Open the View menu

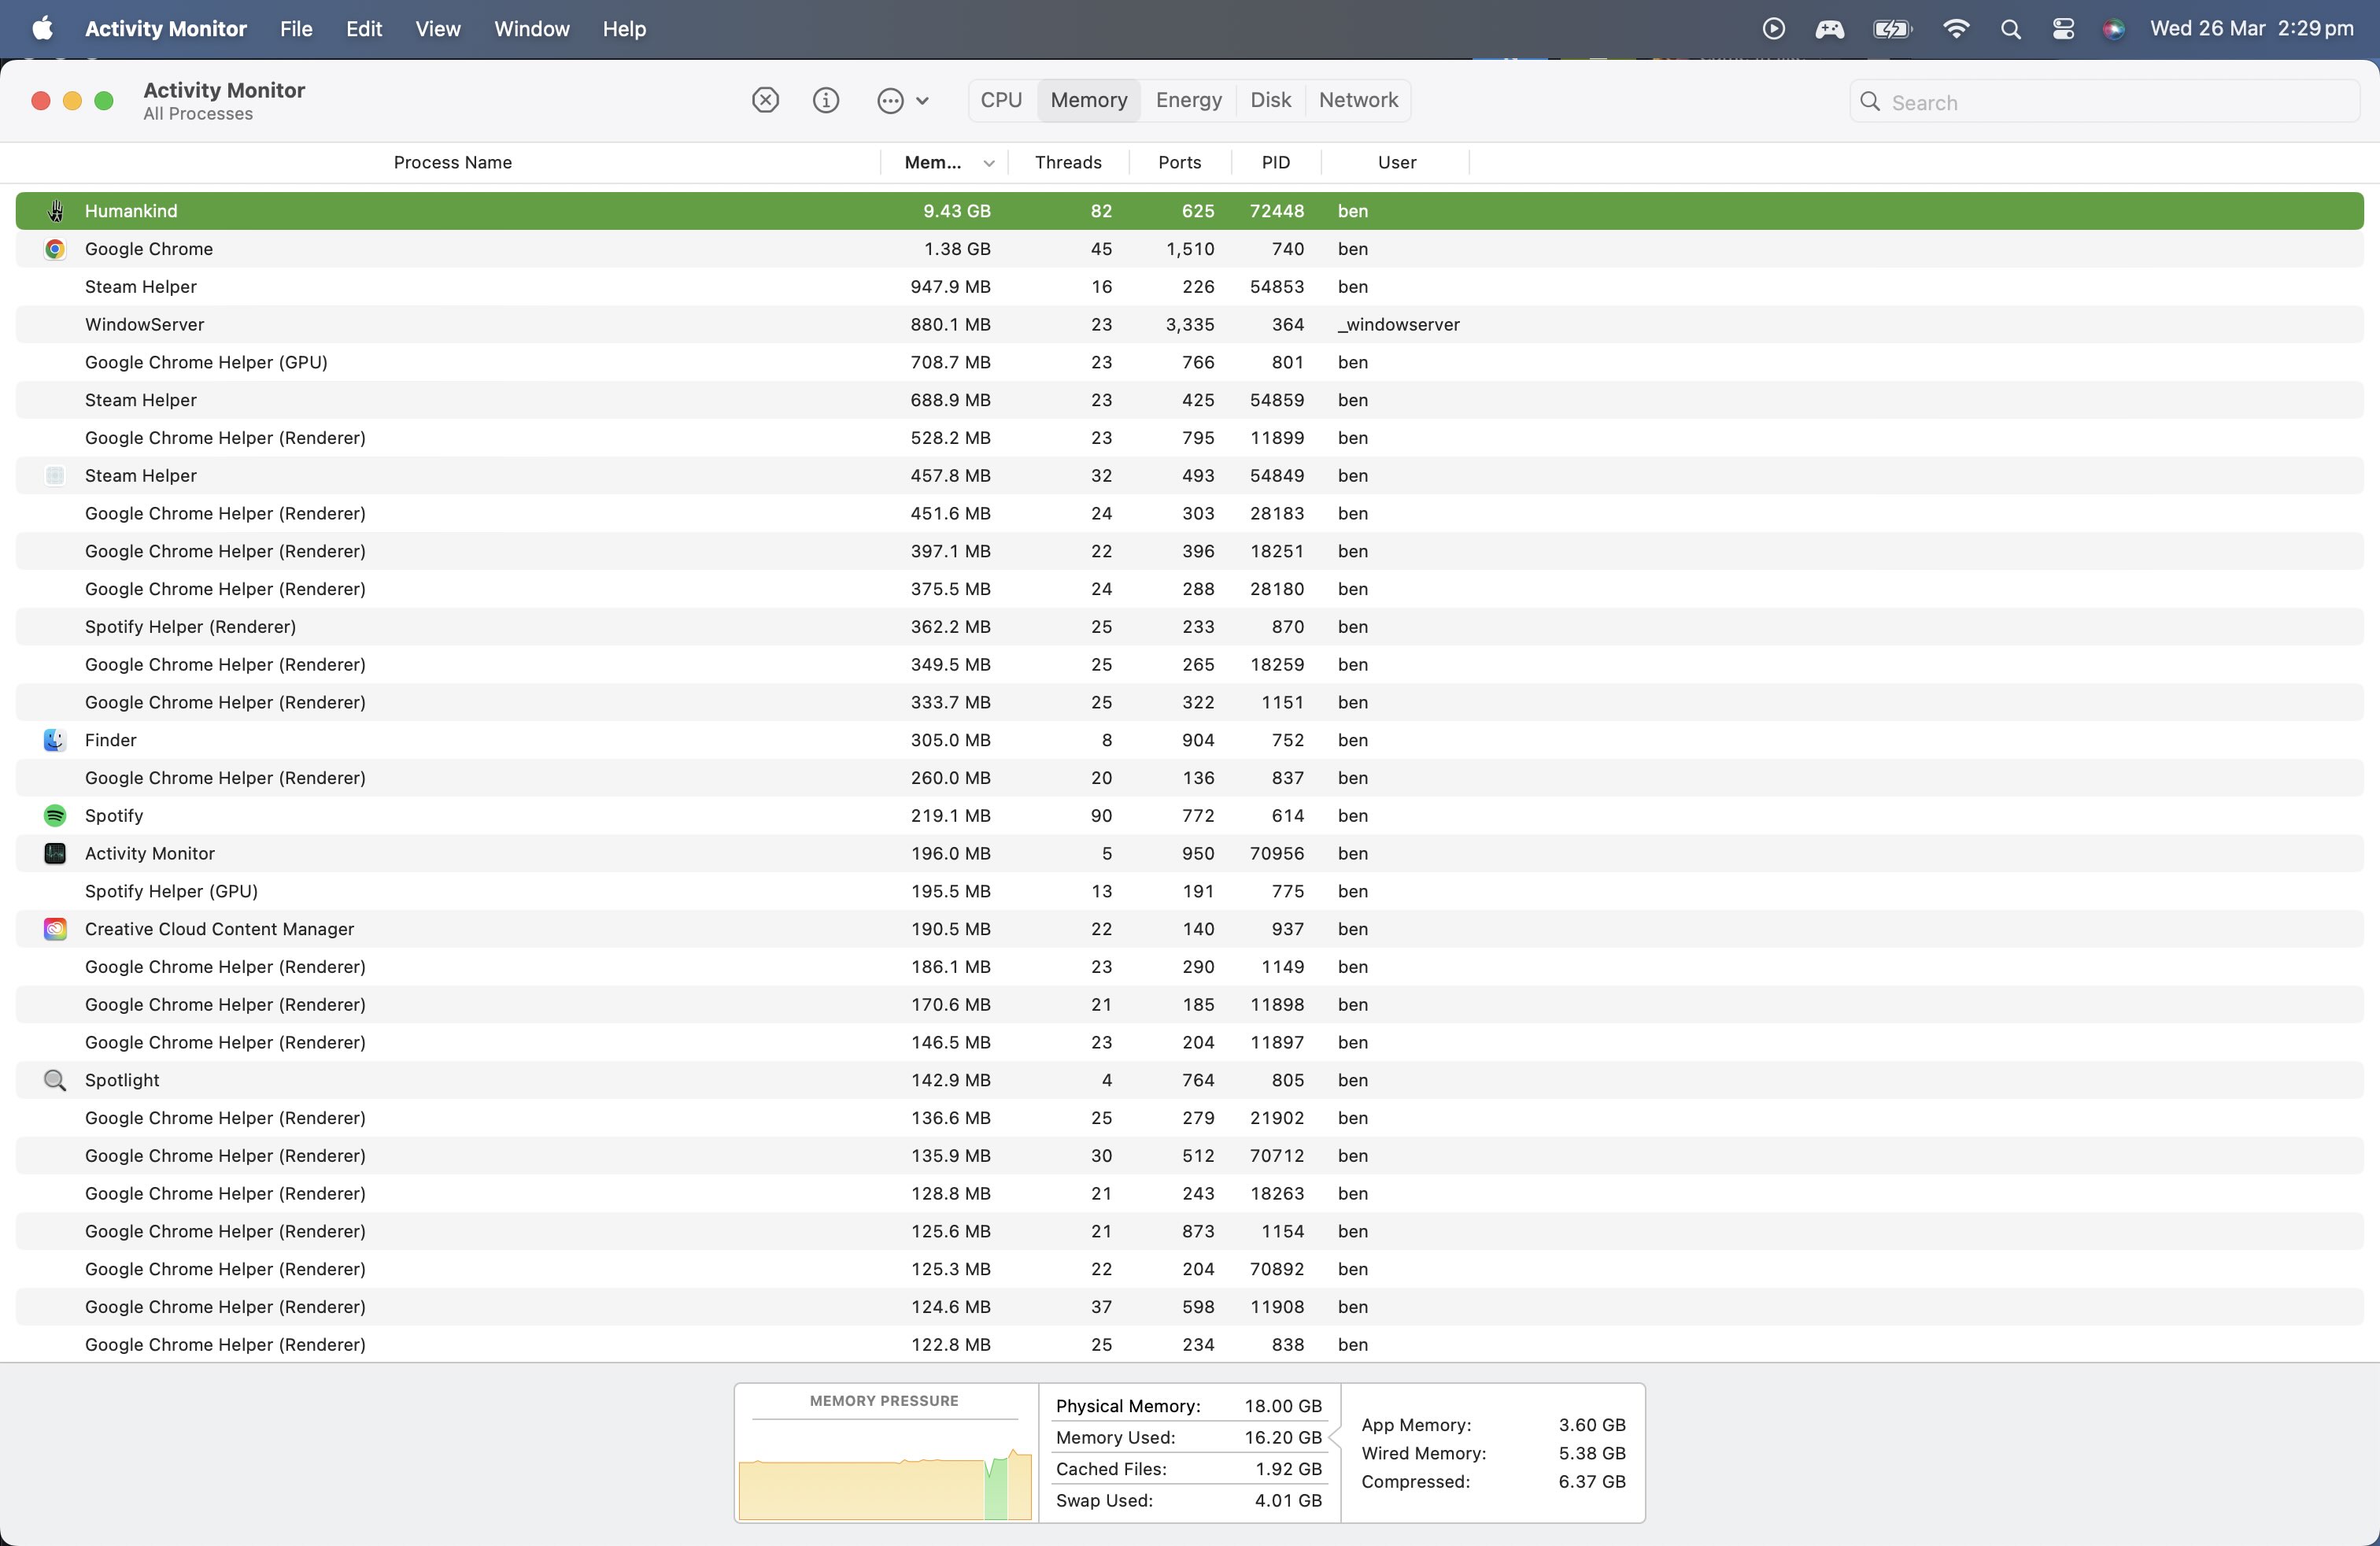click(x=438, y=29)
